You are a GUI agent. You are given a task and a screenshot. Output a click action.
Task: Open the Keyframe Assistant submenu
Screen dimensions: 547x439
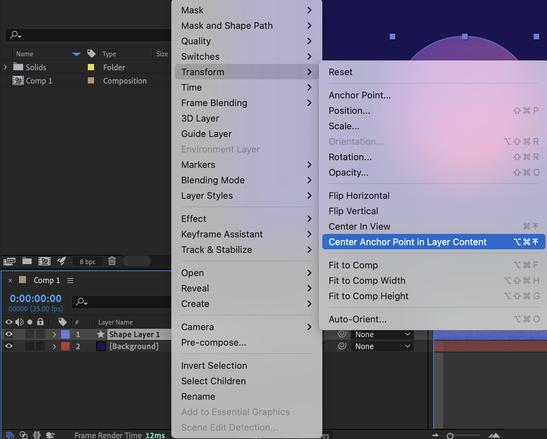coord(246,234)
